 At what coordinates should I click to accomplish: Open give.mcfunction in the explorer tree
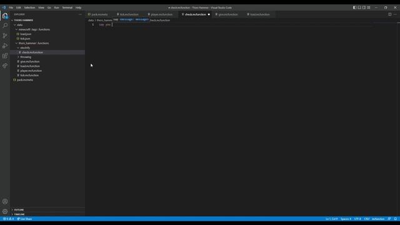tap(30, 62)
